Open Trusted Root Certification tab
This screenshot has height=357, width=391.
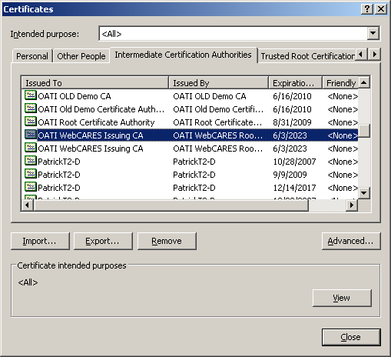[307, 56]
